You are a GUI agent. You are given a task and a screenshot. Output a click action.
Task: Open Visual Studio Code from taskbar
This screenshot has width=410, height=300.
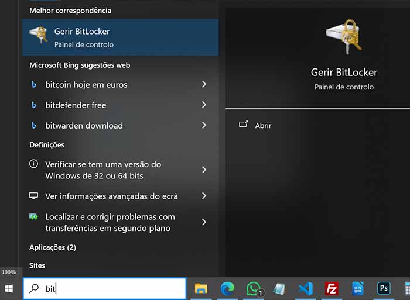tap(306, 289)
